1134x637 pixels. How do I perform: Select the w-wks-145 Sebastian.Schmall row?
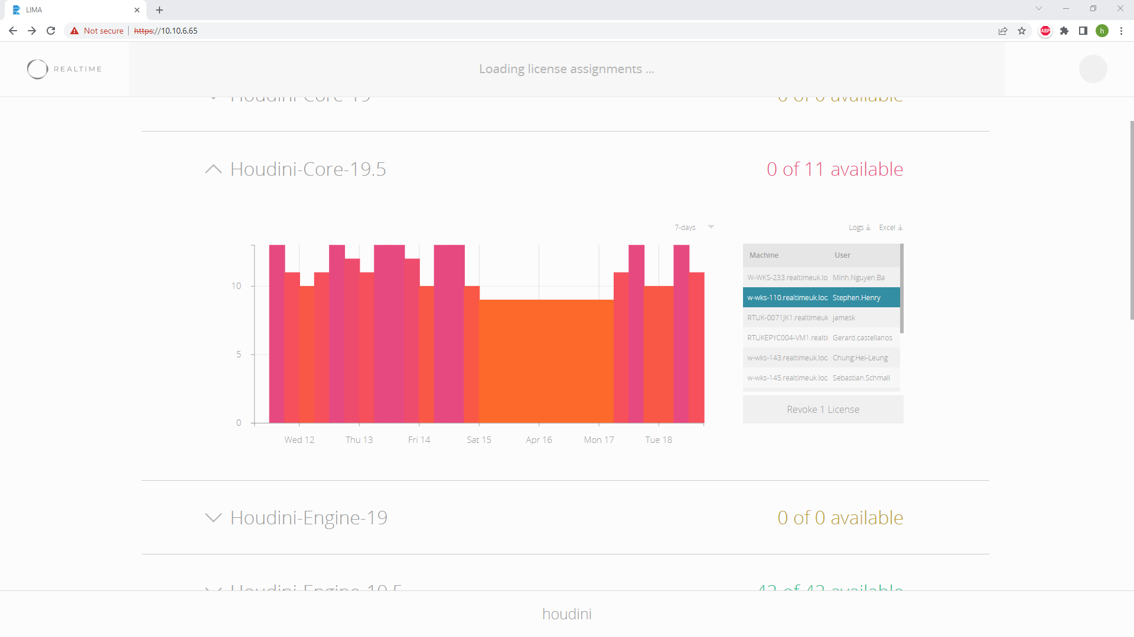point(822,377)
